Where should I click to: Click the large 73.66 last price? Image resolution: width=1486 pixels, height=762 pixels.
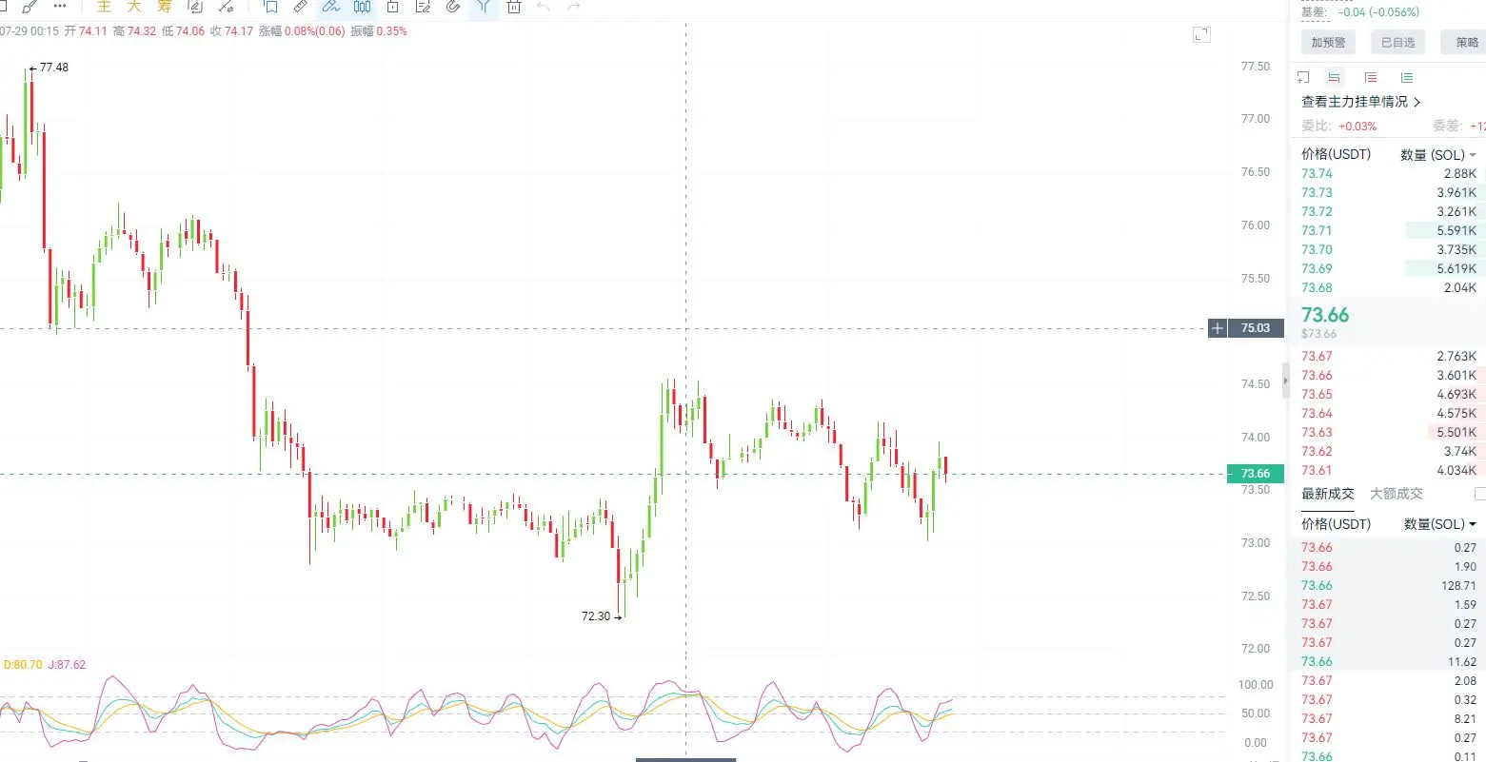pos(1325,315)
